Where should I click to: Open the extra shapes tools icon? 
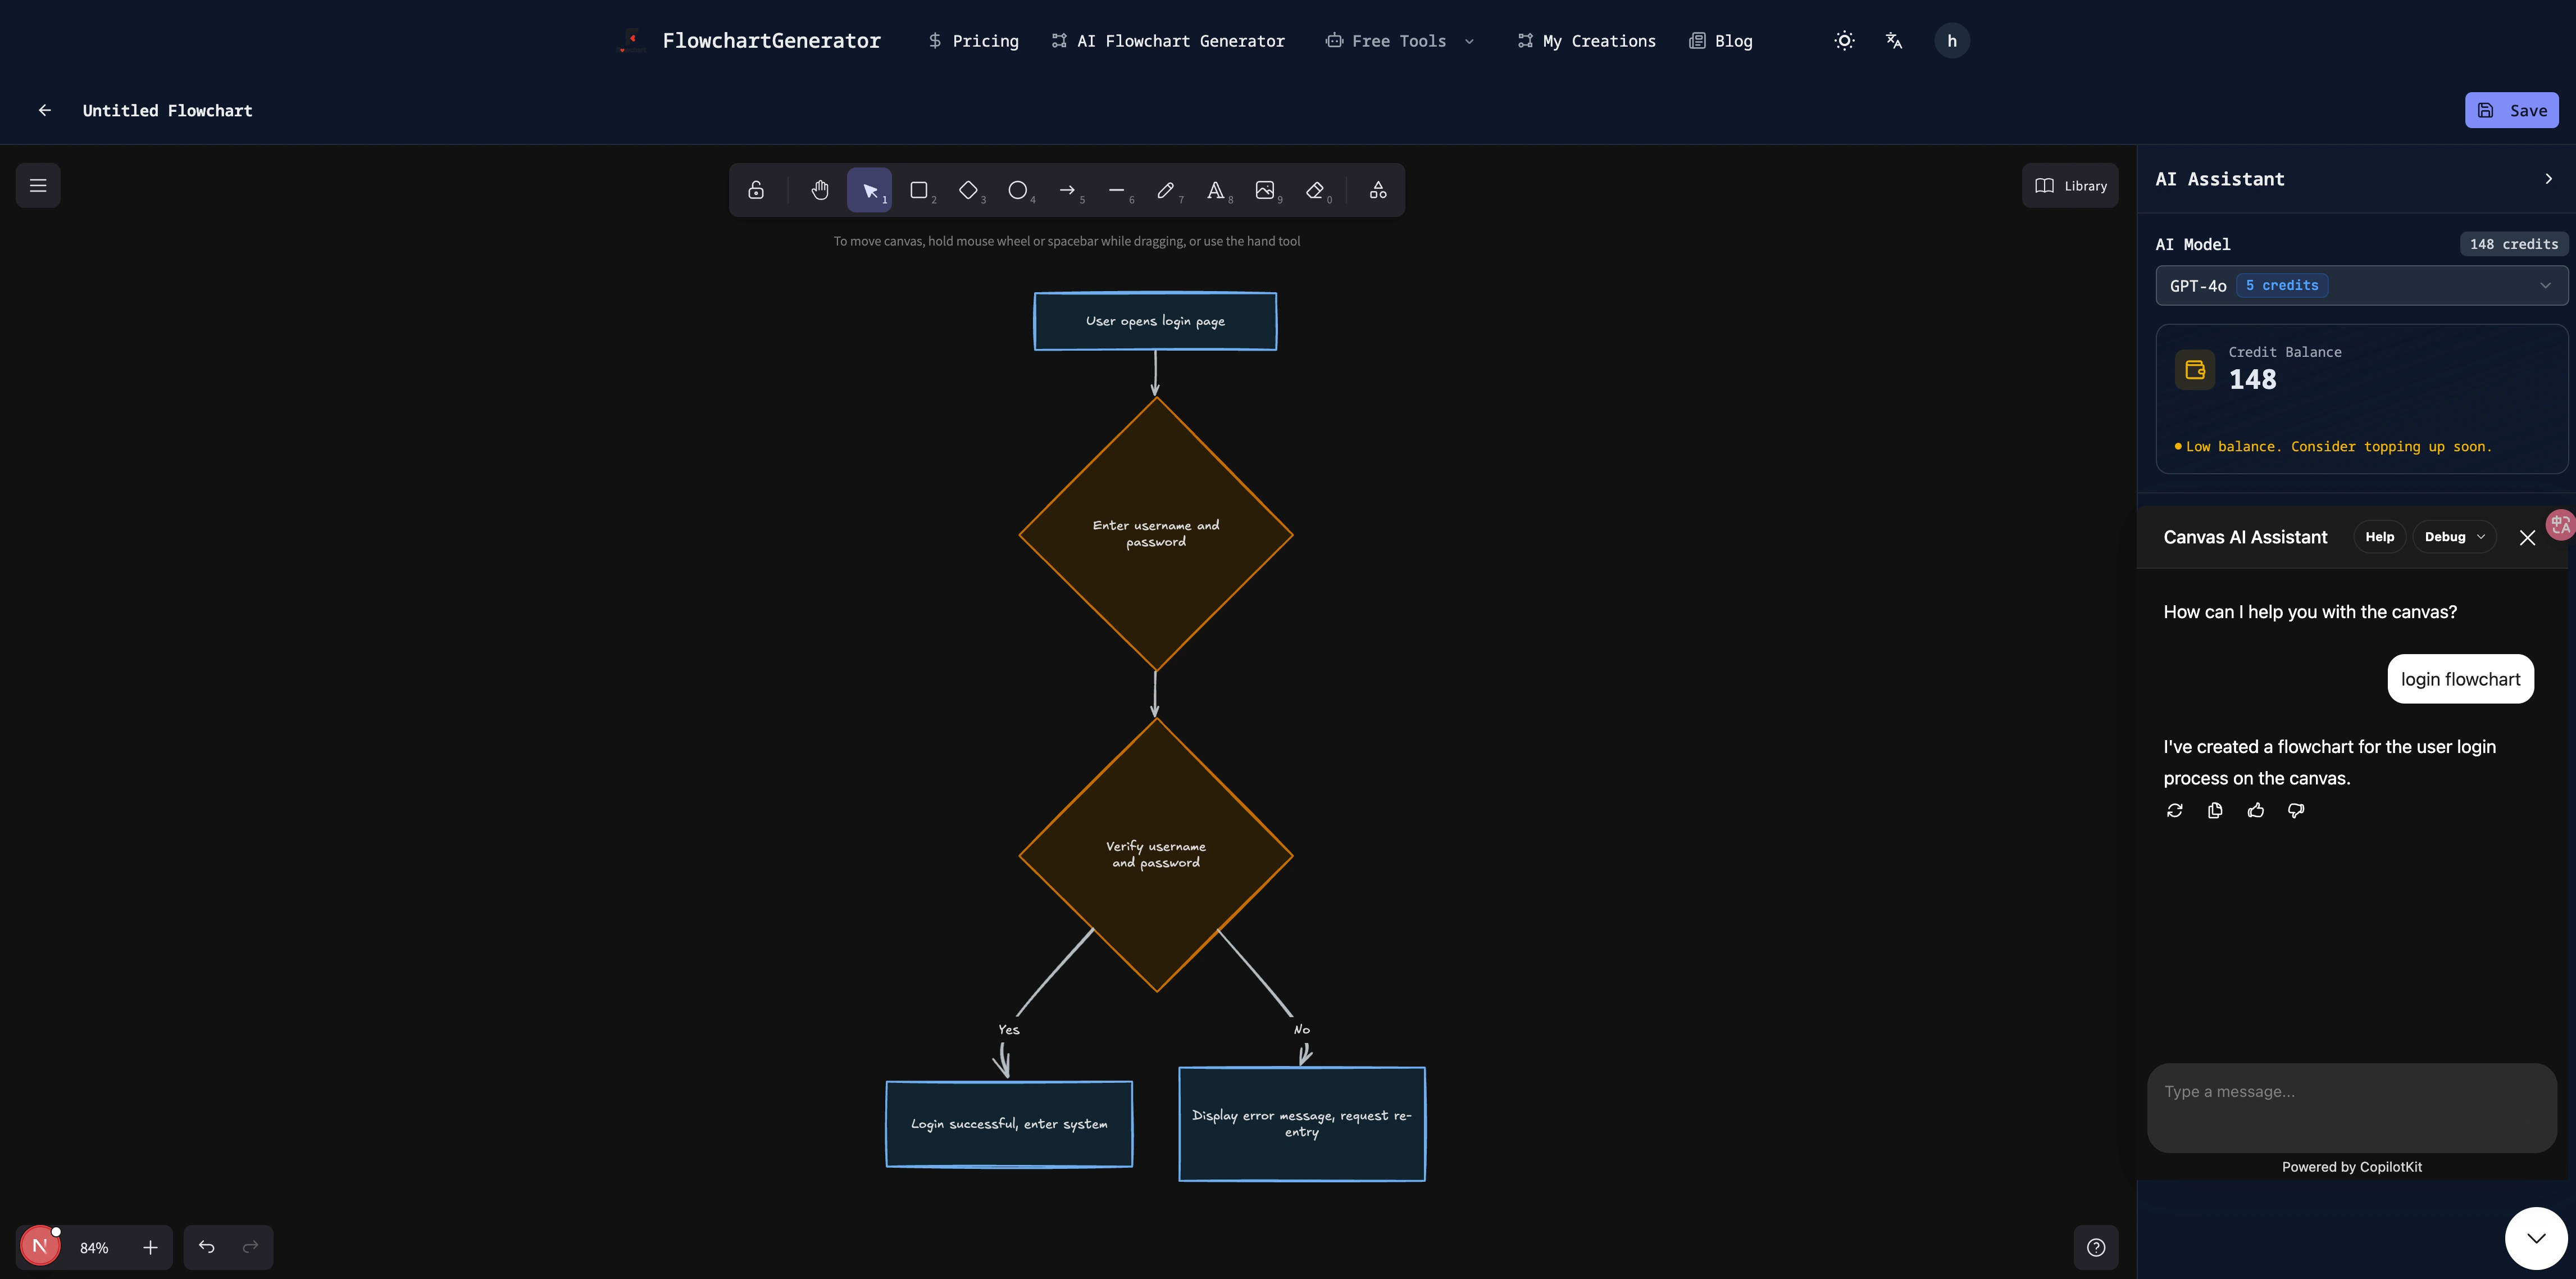click(1377, 189)
